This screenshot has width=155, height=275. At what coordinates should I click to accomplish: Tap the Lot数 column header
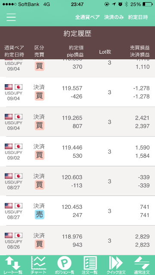pos(105,52)
